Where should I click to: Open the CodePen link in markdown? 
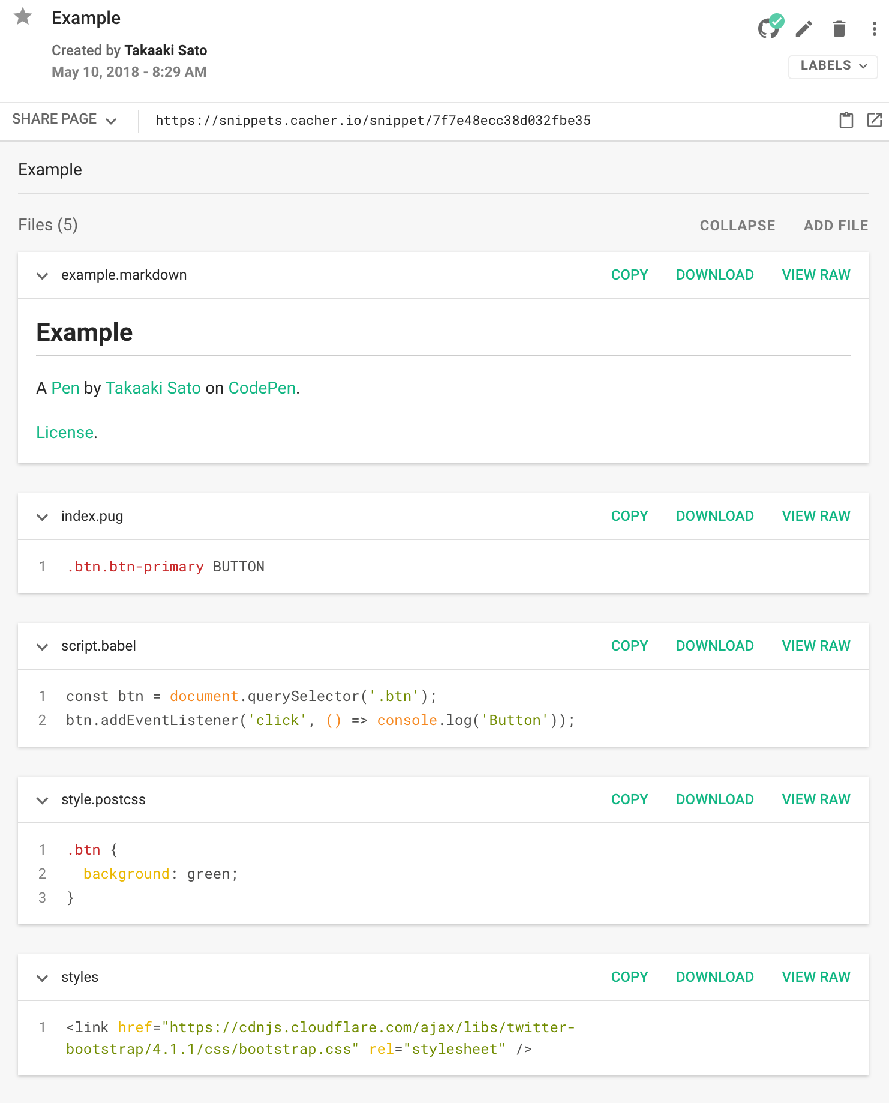262,388
